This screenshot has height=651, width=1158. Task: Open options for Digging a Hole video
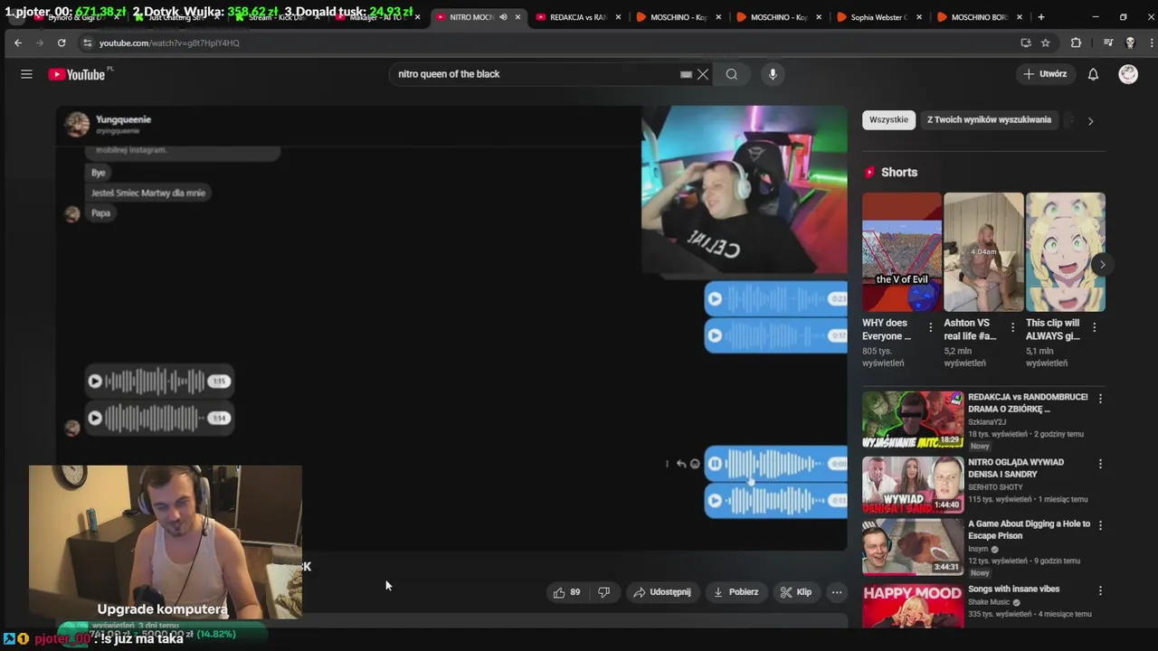coord(1100,525)
